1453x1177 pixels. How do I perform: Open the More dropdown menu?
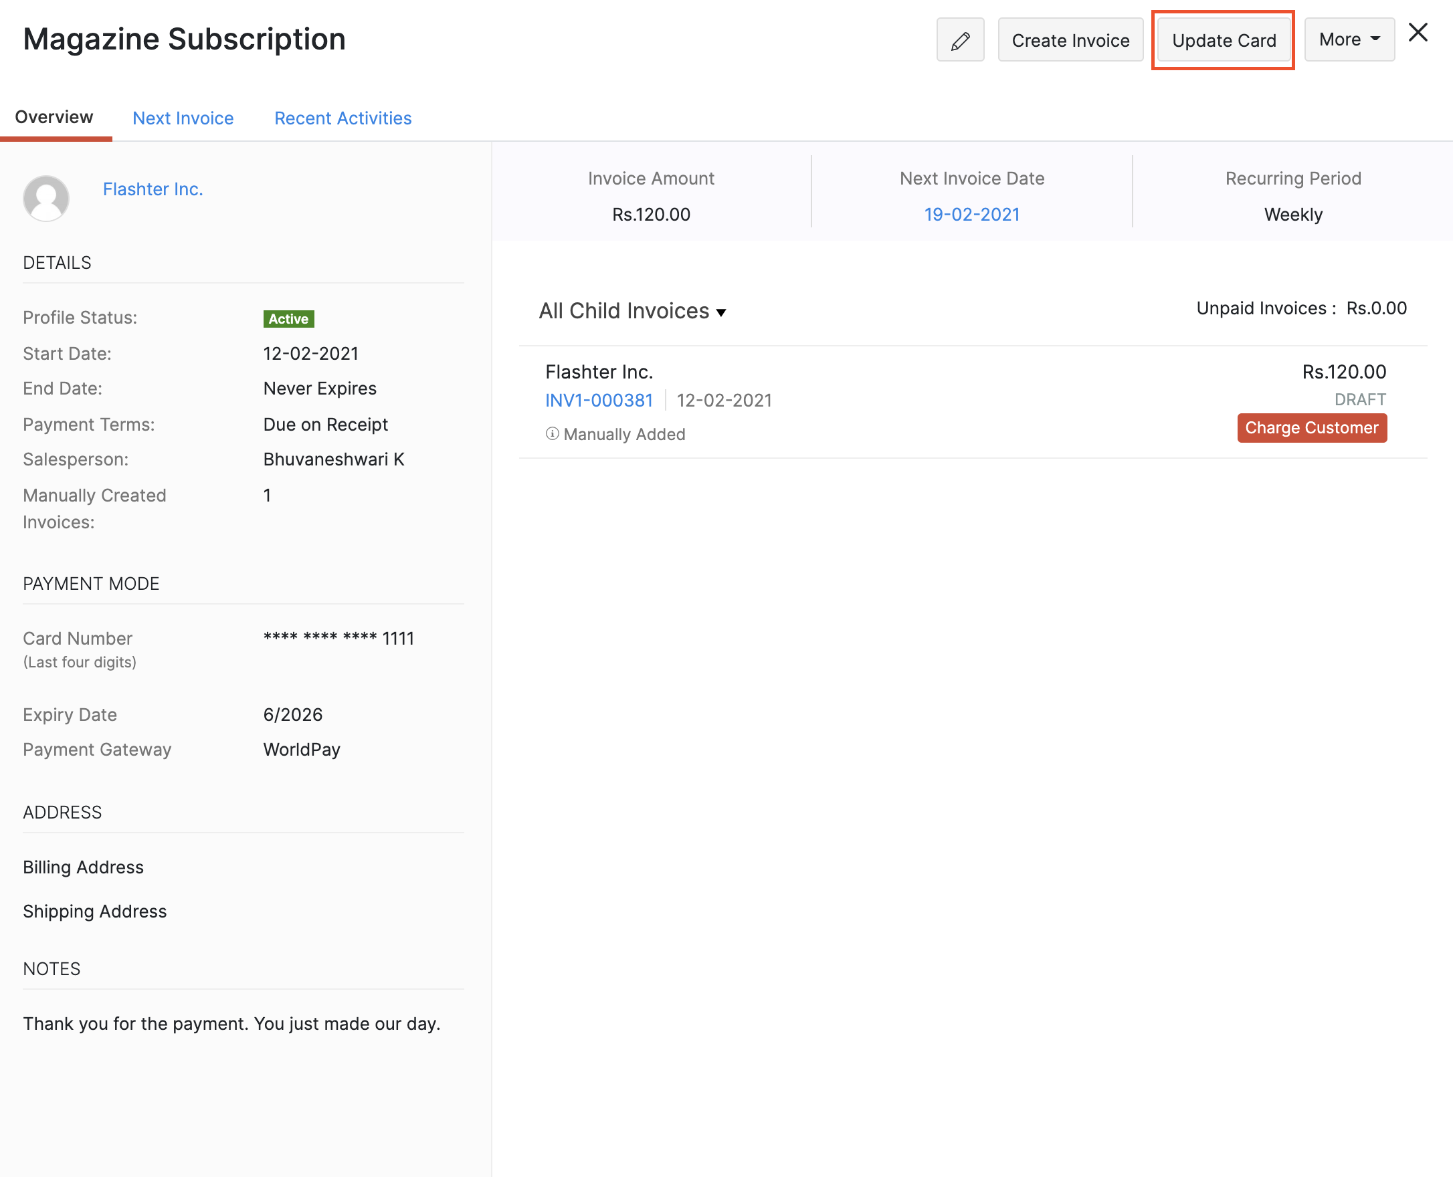[1349, 40]
